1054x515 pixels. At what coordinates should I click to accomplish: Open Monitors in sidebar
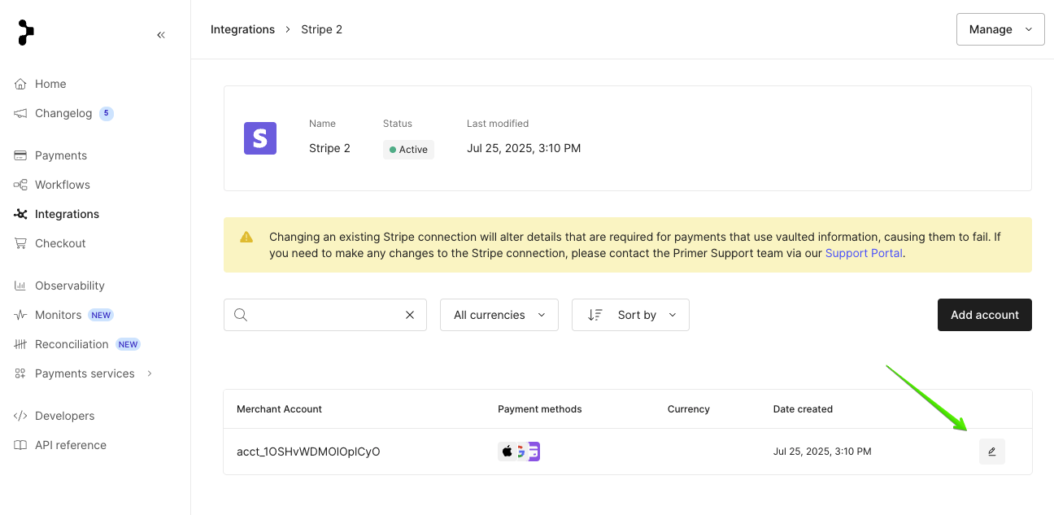pos(58,315)
